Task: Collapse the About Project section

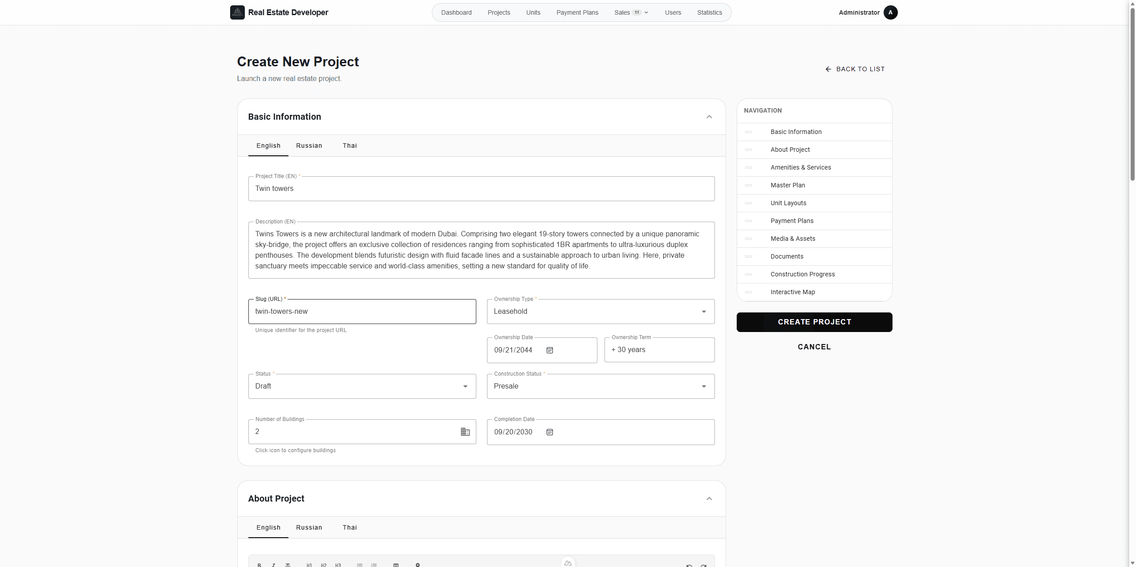Action: pyautogui.click(x=709, y=498)
